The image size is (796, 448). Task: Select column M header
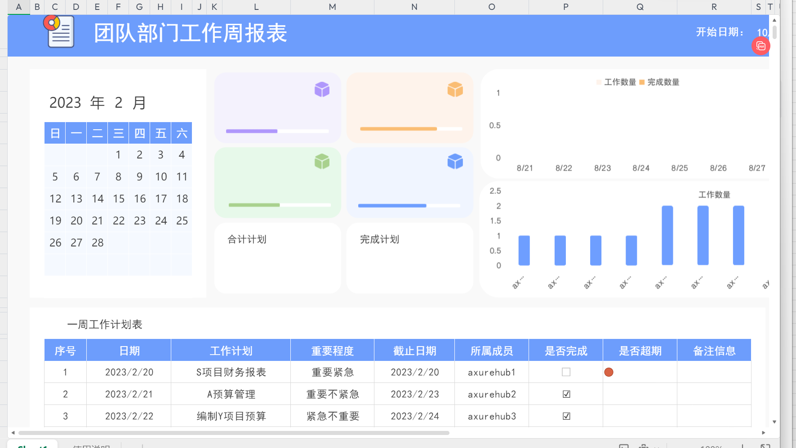[x=332, y=7]
